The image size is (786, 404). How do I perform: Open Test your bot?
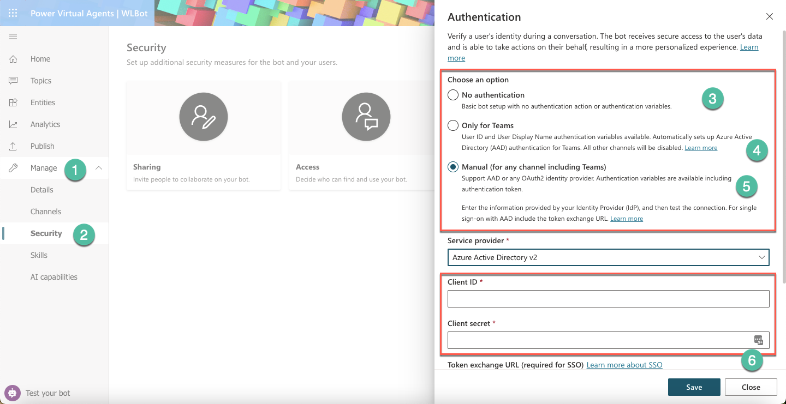point(48,393)
